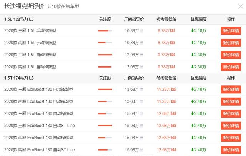Show price trend chart for 两厢 1.5L 手动锋跃型
The width and height of the screenshot is (246, 156).
[173, 43]
